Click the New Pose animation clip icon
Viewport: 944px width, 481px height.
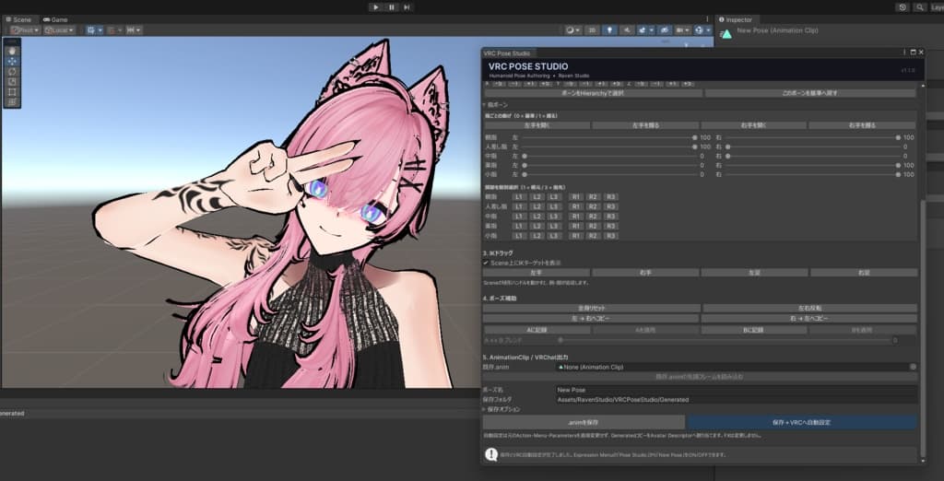726,33
